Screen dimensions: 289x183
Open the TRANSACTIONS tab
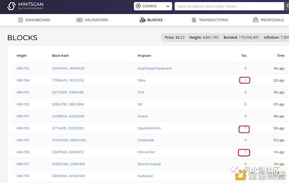pos(210,20)
